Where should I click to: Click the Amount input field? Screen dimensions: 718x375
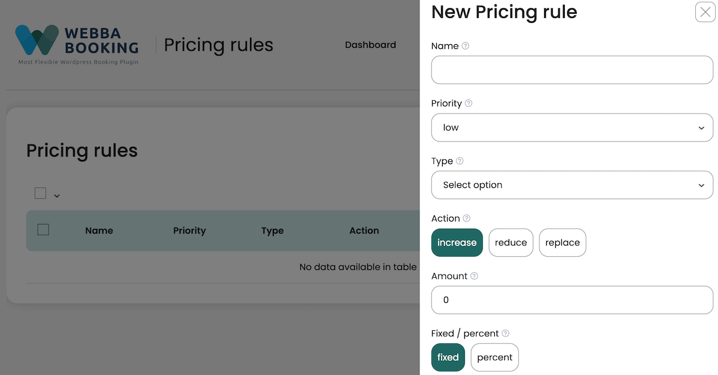572,300
